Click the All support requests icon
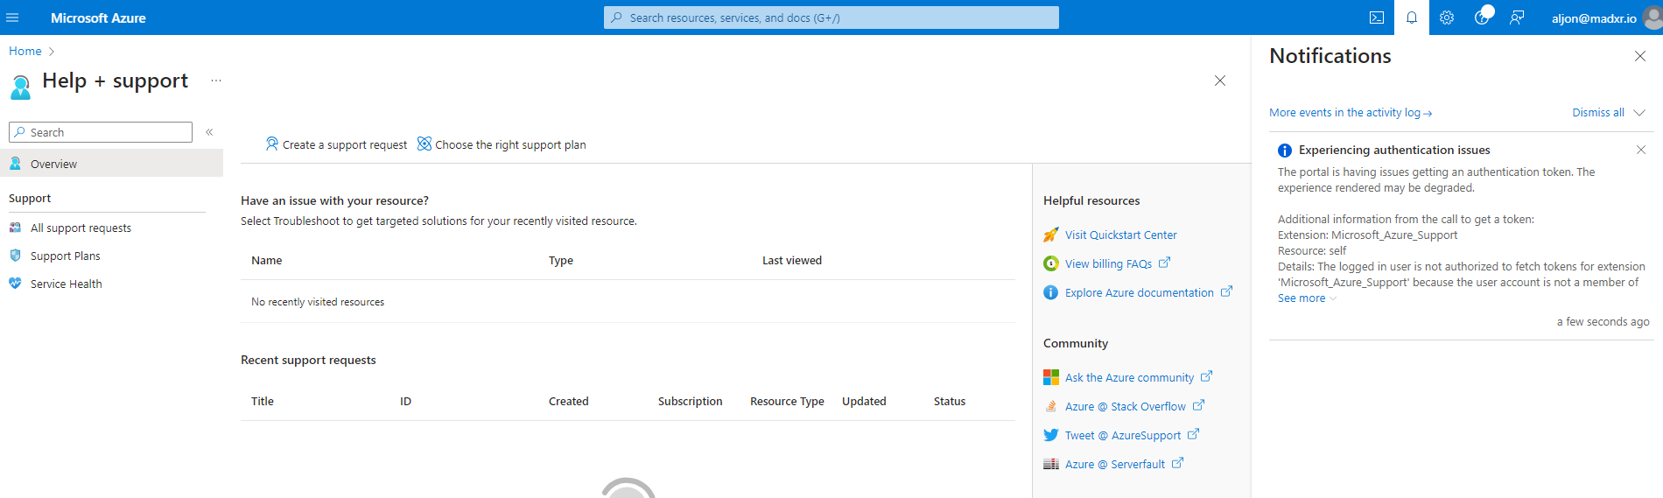1663x498 pixels. click(15, 228)
